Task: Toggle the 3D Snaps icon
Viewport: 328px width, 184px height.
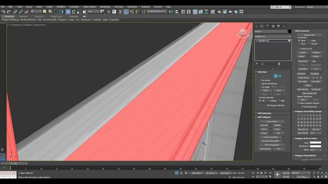Action: (x=120, y=12)
